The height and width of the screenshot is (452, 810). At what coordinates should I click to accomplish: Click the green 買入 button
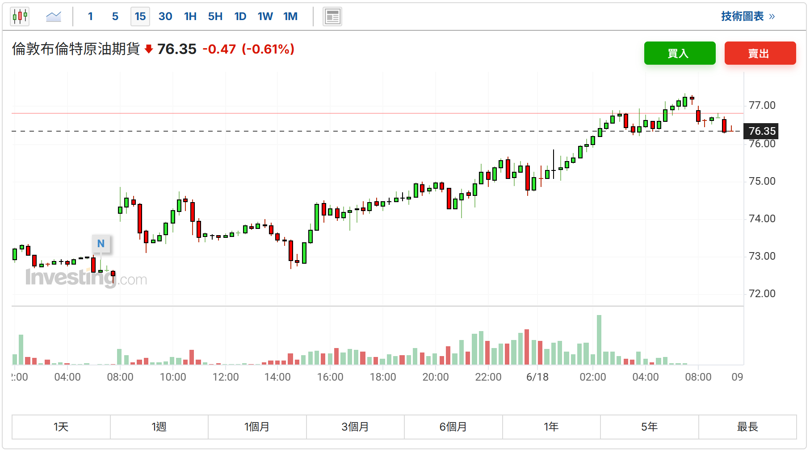pyautogui.click(x=680, y=53)
